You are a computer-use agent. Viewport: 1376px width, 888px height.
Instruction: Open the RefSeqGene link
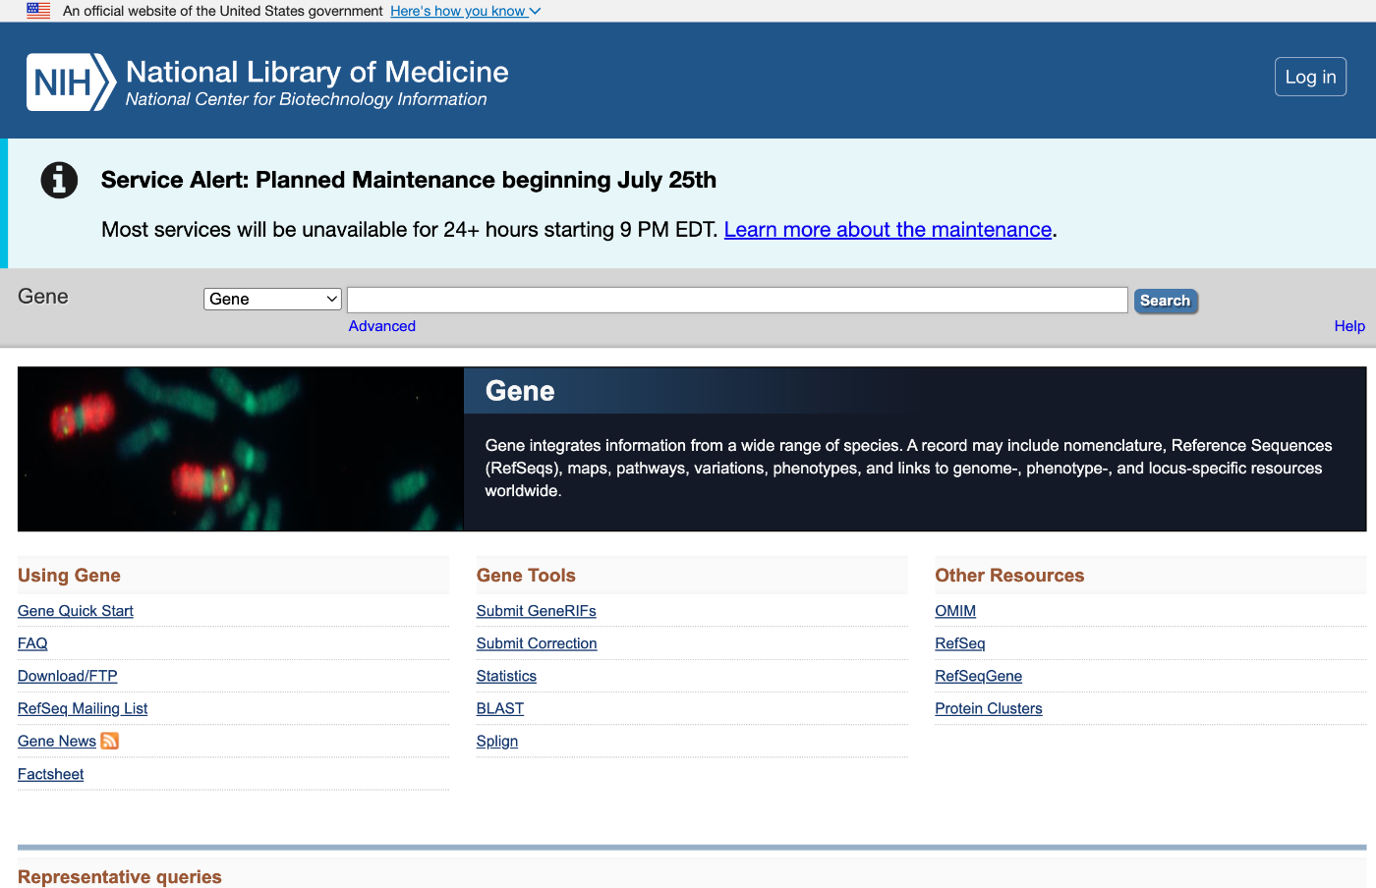pyautogui.click(x=979, y=676)
